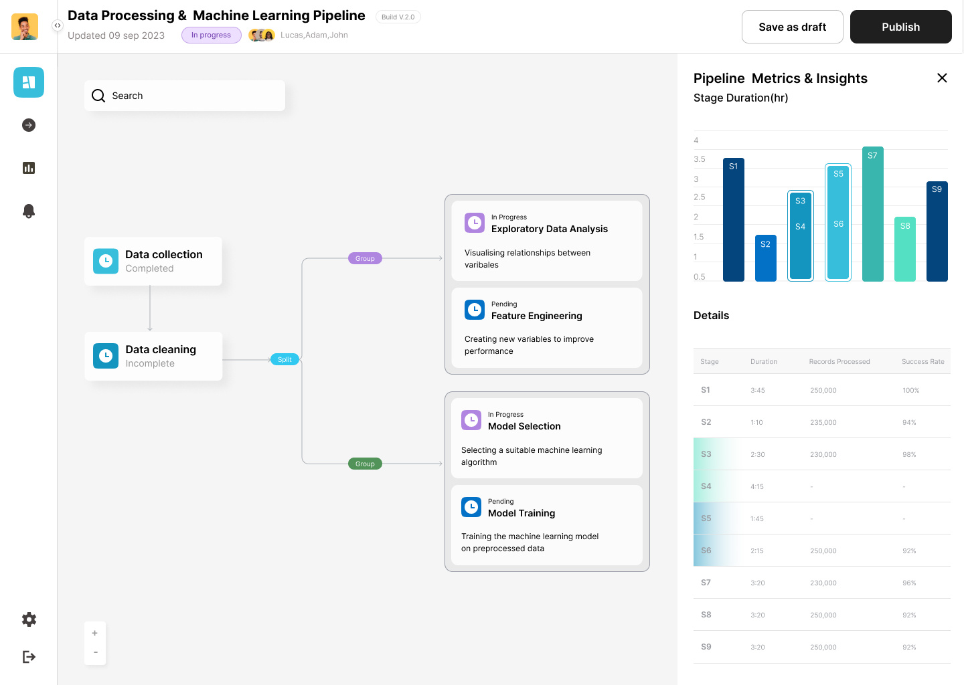Log out using the sign-out icon

click(29, 656)
